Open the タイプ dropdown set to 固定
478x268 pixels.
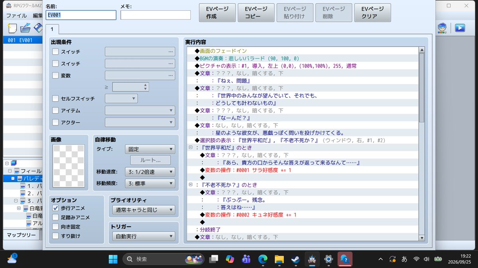(150, 149)
